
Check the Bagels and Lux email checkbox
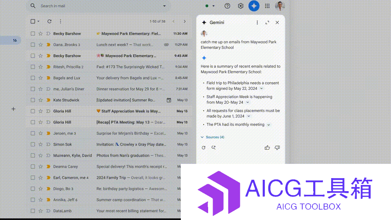point(33,78)
